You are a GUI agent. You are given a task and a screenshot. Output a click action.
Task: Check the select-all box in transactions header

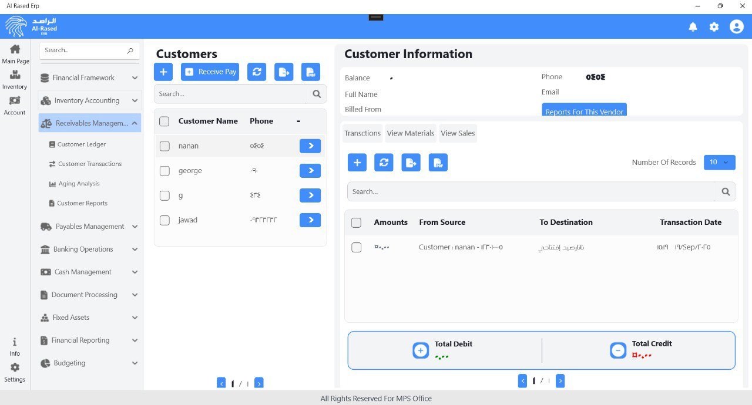(x=356, y=222)
